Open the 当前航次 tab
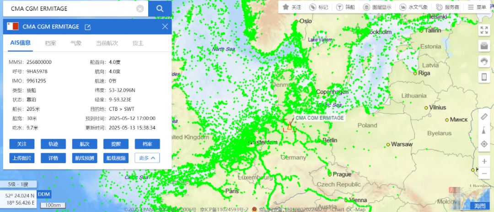Viewport: 494px width, 212px height. pos(107,43)
